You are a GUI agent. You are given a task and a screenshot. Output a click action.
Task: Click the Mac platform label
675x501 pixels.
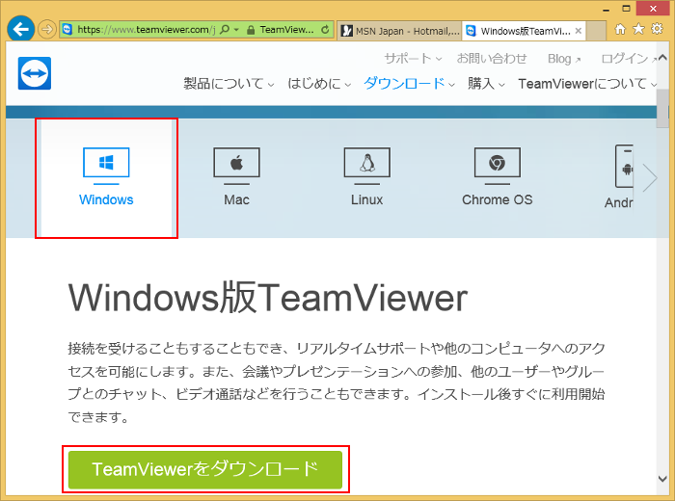pyautogui.click(x=236, y=200)
